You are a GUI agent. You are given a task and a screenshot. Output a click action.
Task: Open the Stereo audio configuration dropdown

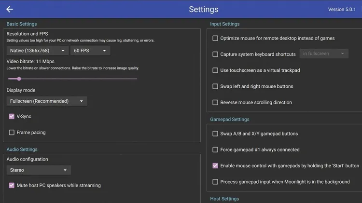(x=39, y=170)
